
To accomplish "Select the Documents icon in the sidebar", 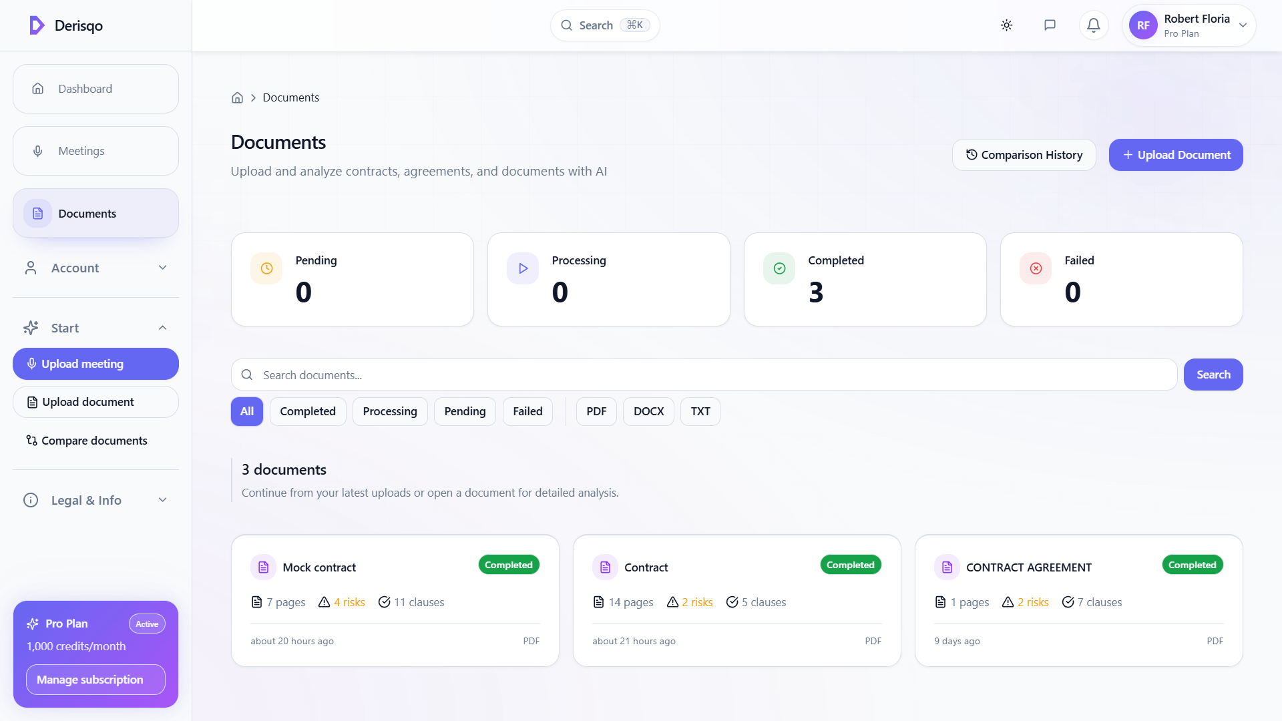I will click(x=37, y=213).
